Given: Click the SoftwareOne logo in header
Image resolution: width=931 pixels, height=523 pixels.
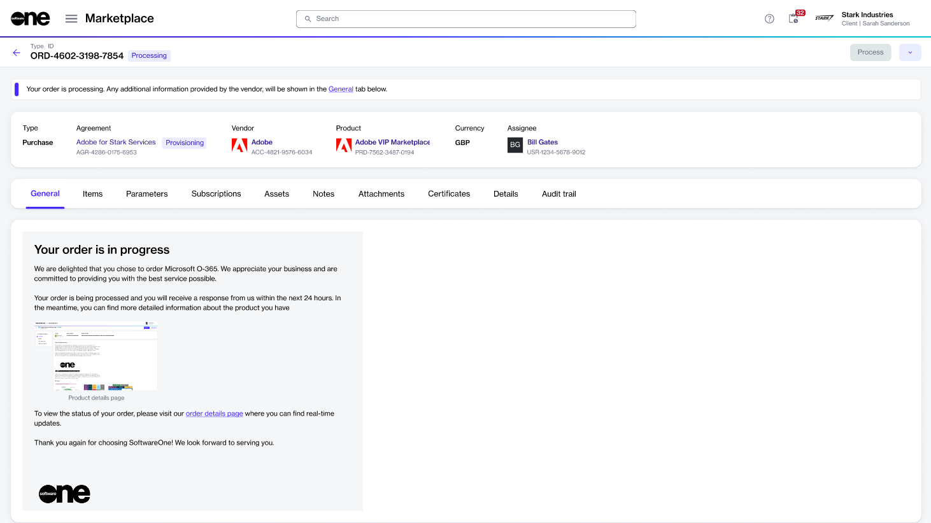Looking at the screenshot, I should tap(30, 18).
